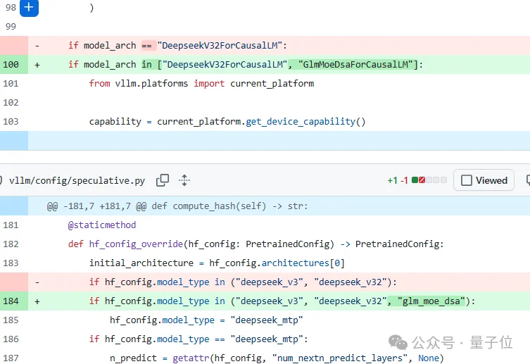Click the @@ -181,7 +181,7 @@ hunk header text
Viewport: 530px width, 364px height.
click(177, 206)
